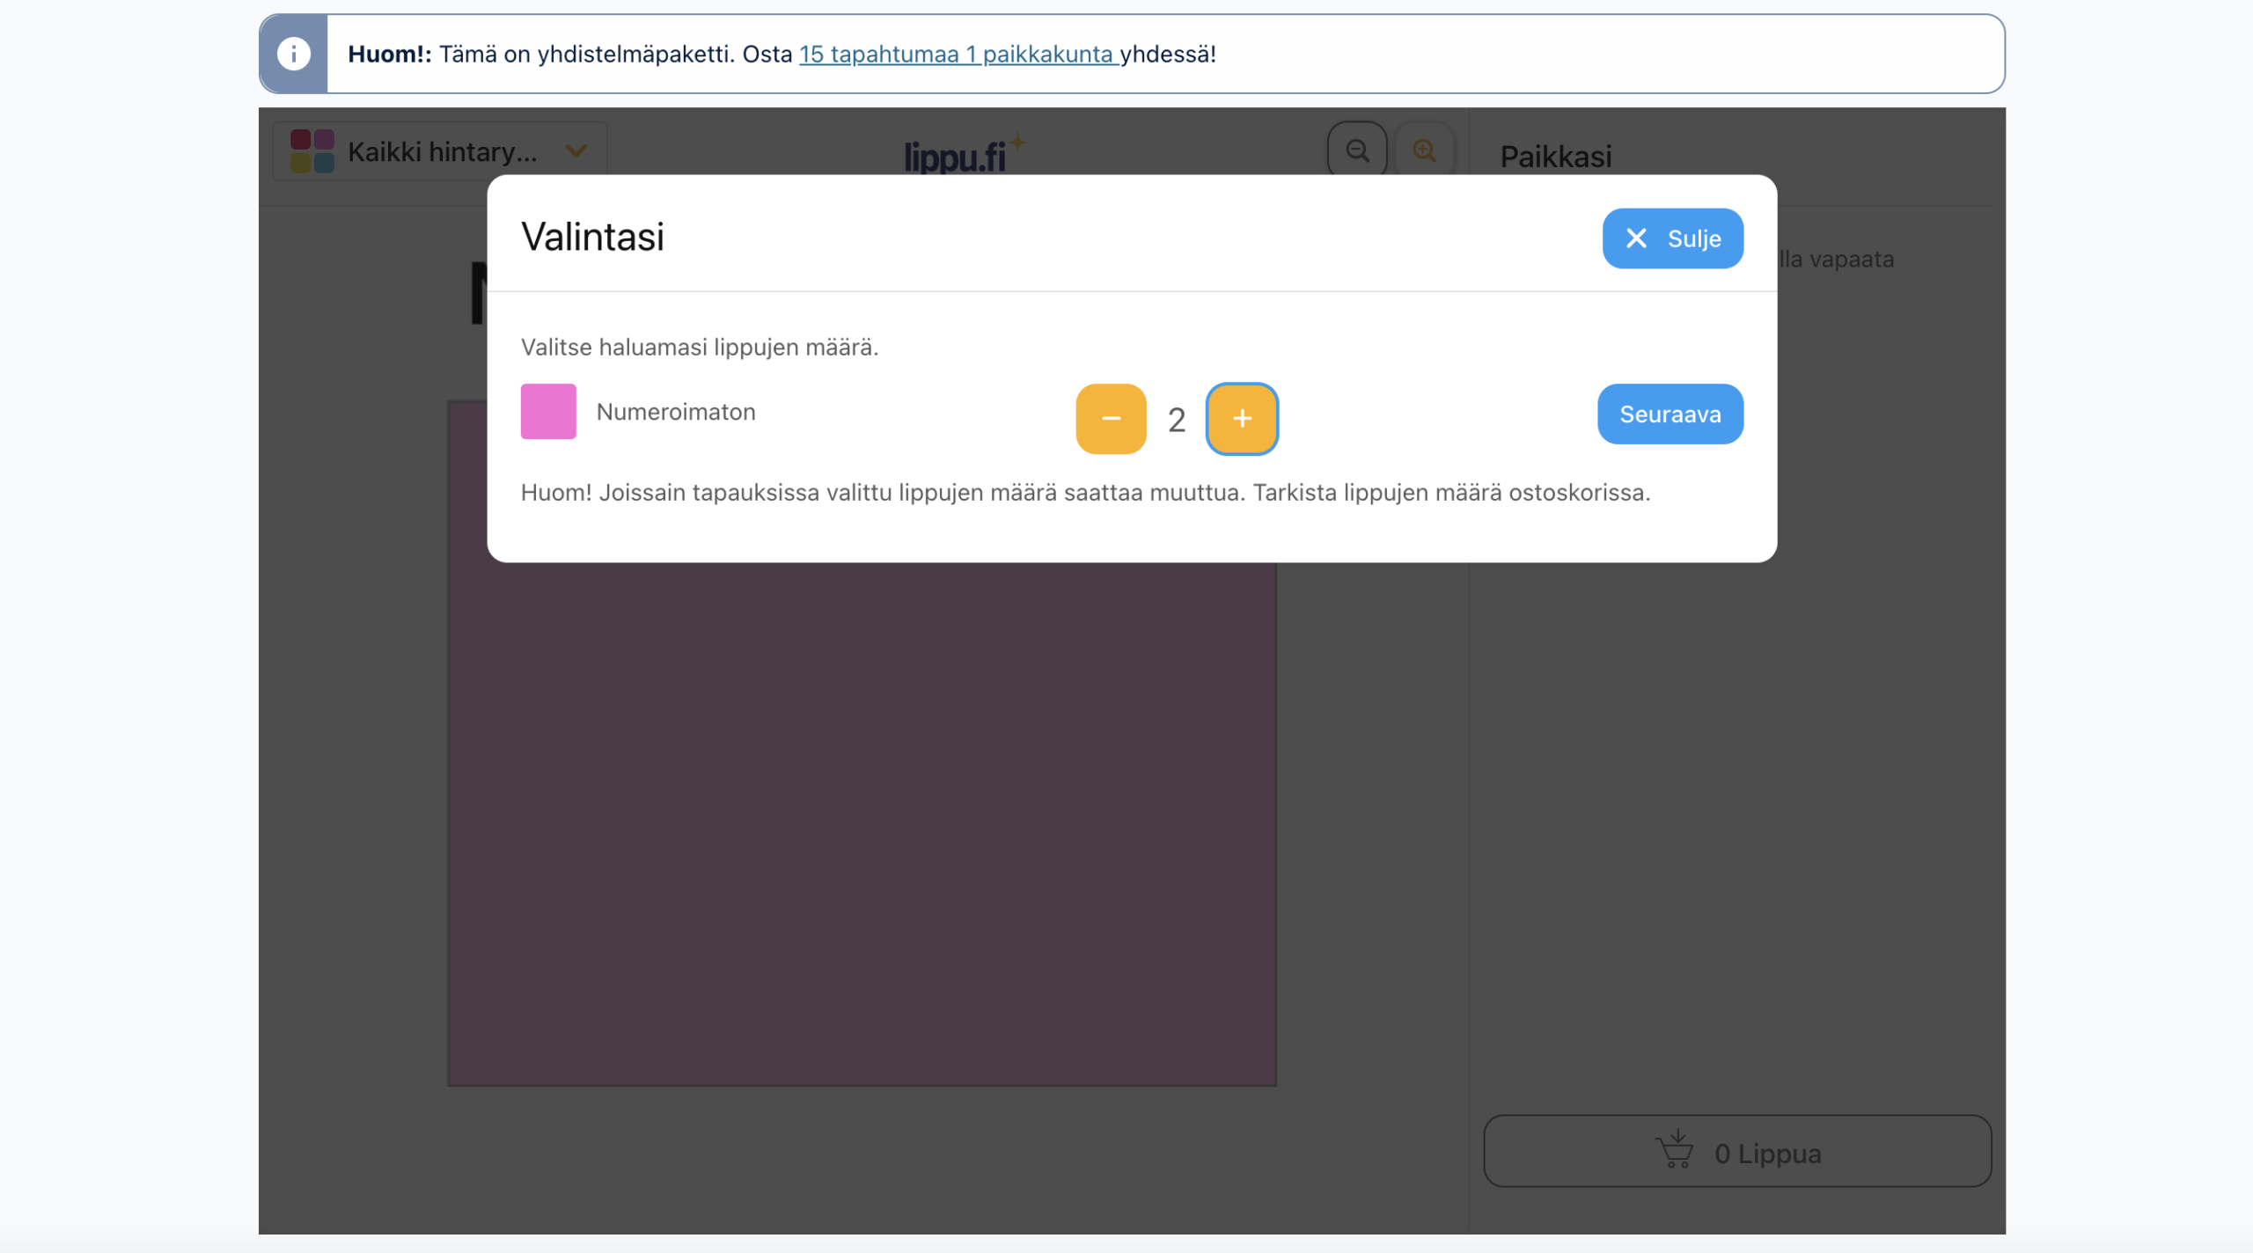
Task: Click the info icon in notice banner
Action: [294, 54]
